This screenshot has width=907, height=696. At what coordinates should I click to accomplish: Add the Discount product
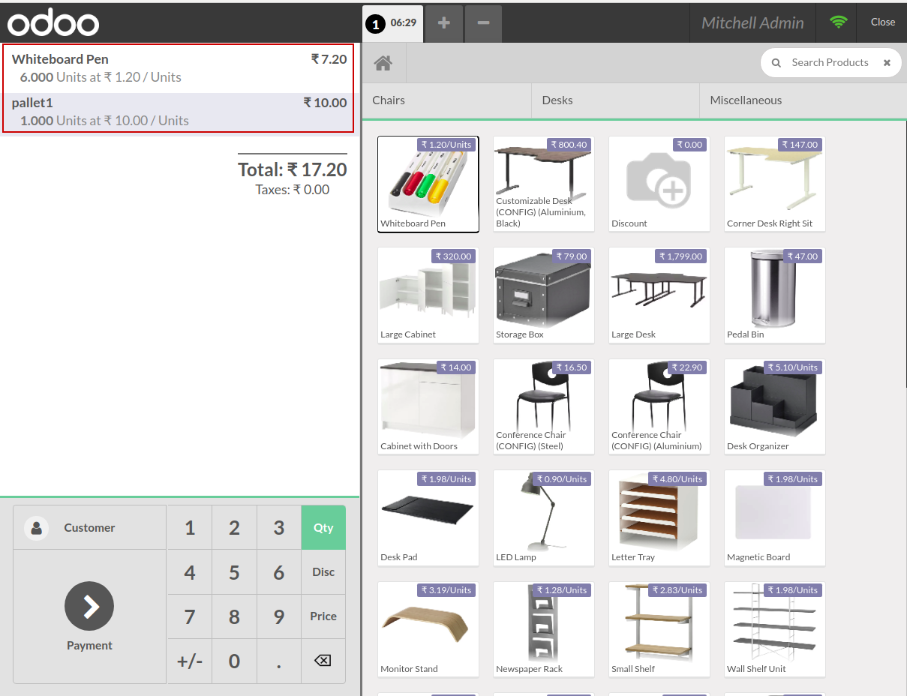[x=659, y=184]
